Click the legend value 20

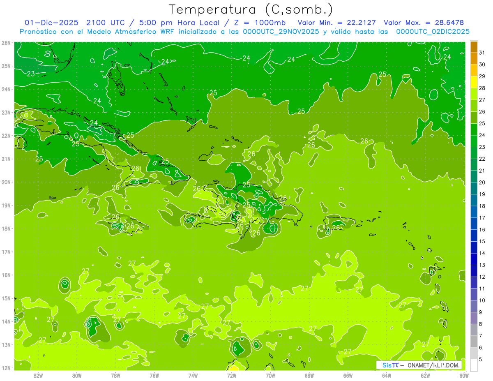pos(482,182)
